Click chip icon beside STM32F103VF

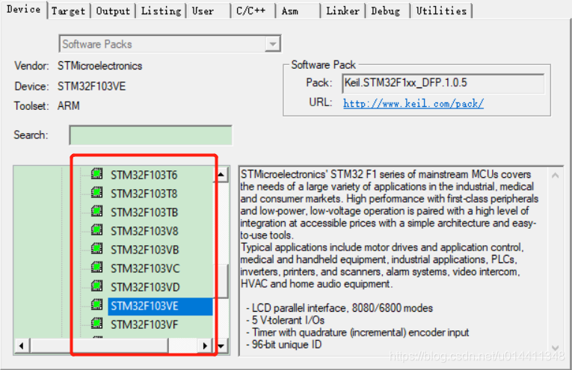[96, 324]
